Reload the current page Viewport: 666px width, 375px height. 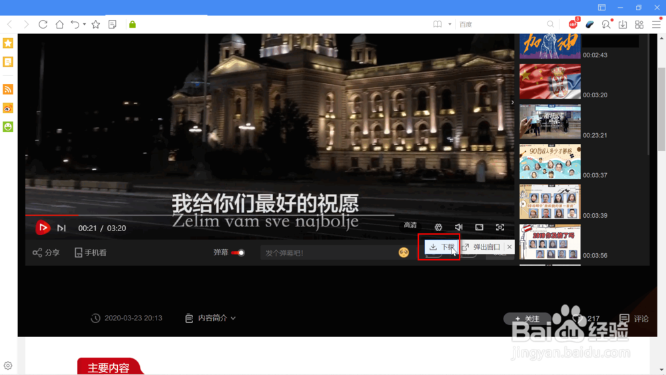point(43,24)
